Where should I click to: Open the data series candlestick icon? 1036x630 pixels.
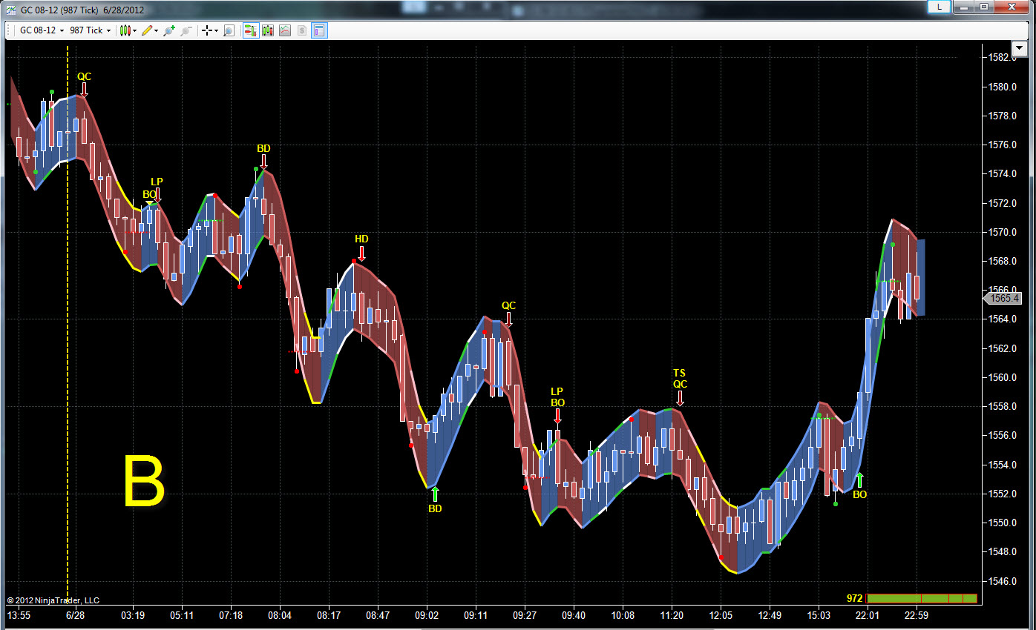(x=268, y=30)
